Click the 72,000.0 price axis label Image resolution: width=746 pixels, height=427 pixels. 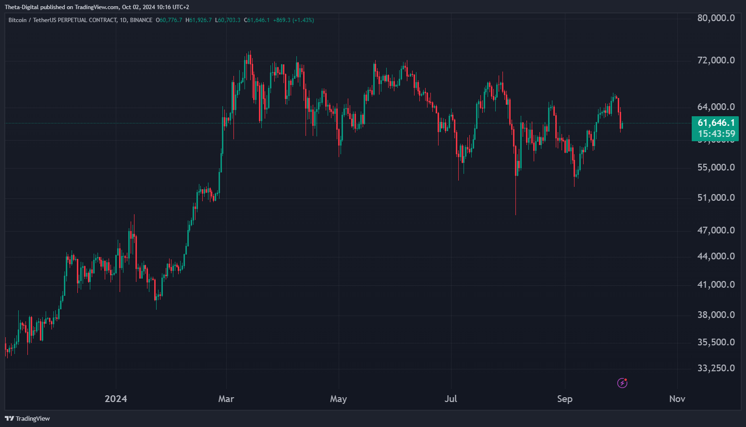pyautogui.click(x=716, y=61)
